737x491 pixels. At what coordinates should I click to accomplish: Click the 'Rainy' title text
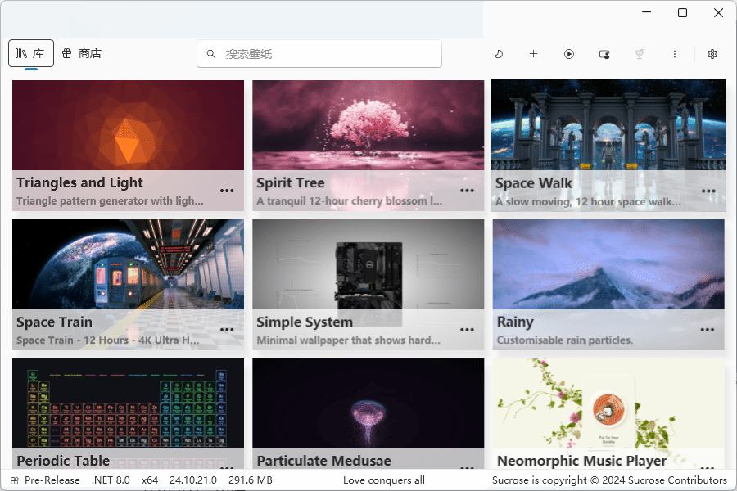[515, 322]
